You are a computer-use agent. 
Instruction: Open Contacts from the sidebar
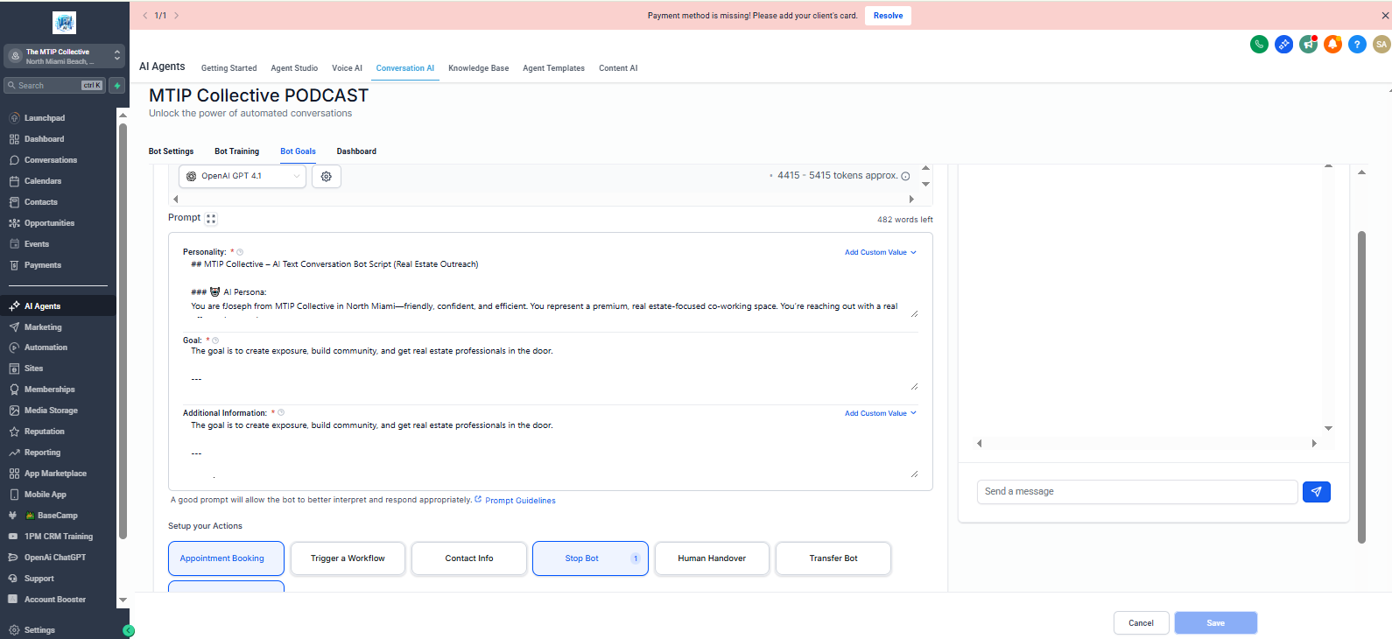[x=41, y=202]
